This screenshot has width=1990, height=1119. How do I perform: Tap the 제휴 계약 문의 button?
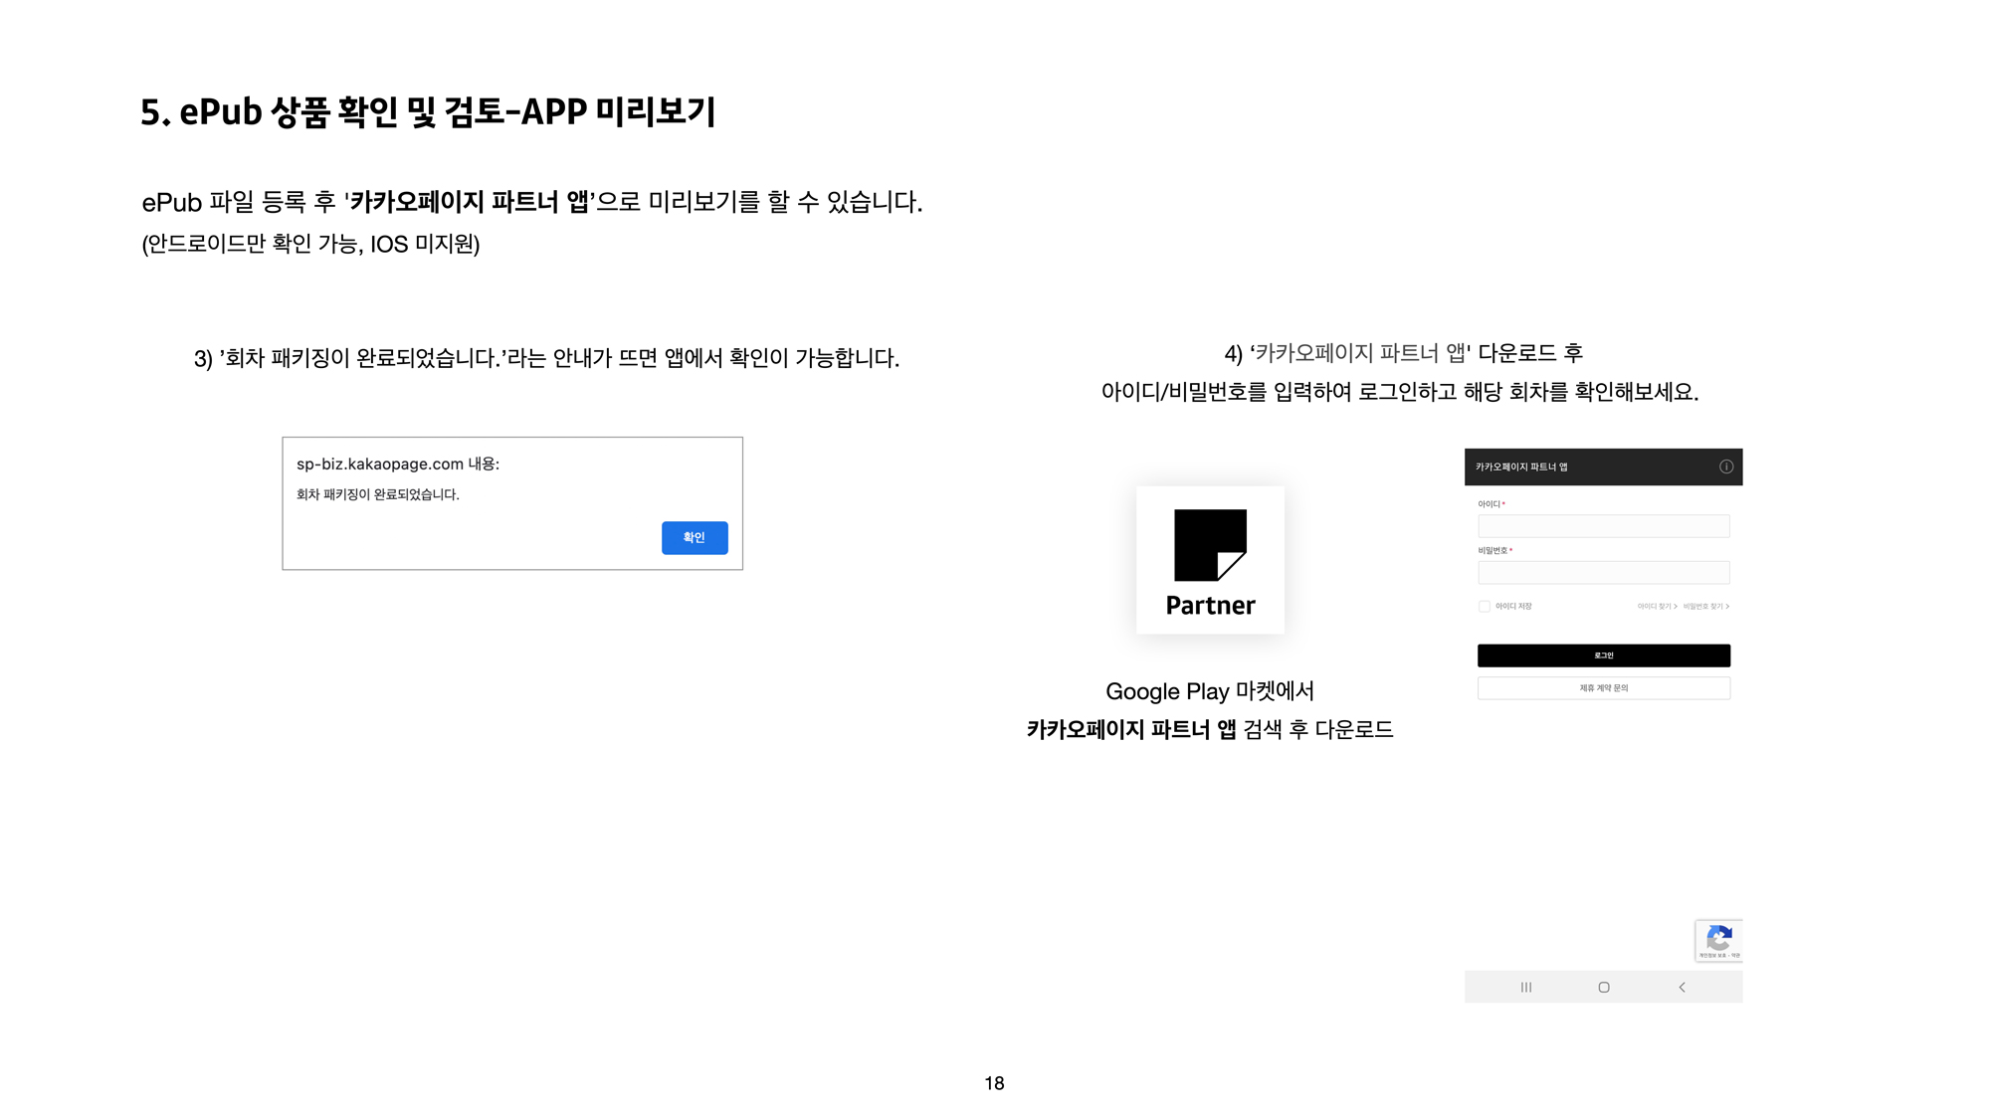[x=1603, y=688]
